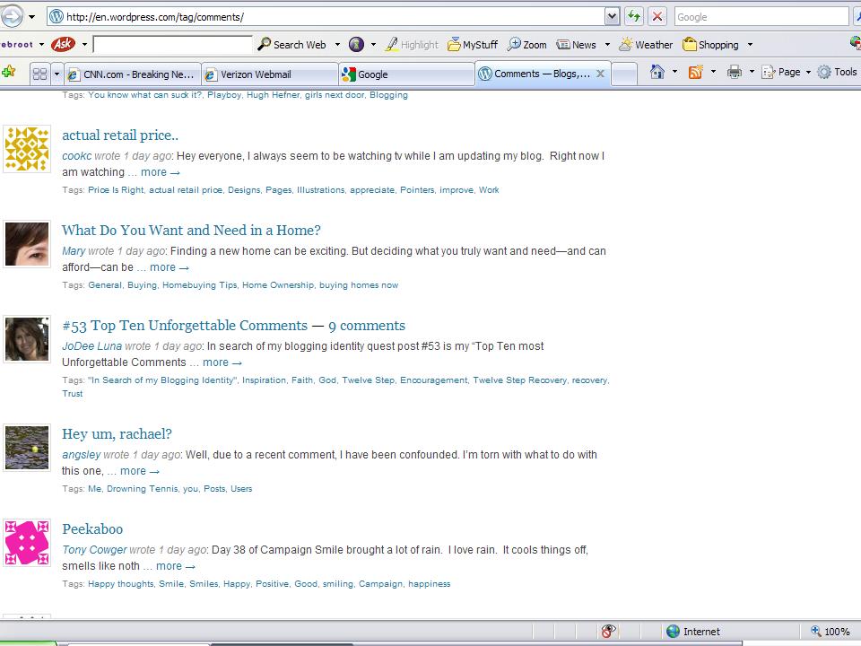Click the Search Web button
The height and width of the screenshot is (646, 861).
point(291,44)
